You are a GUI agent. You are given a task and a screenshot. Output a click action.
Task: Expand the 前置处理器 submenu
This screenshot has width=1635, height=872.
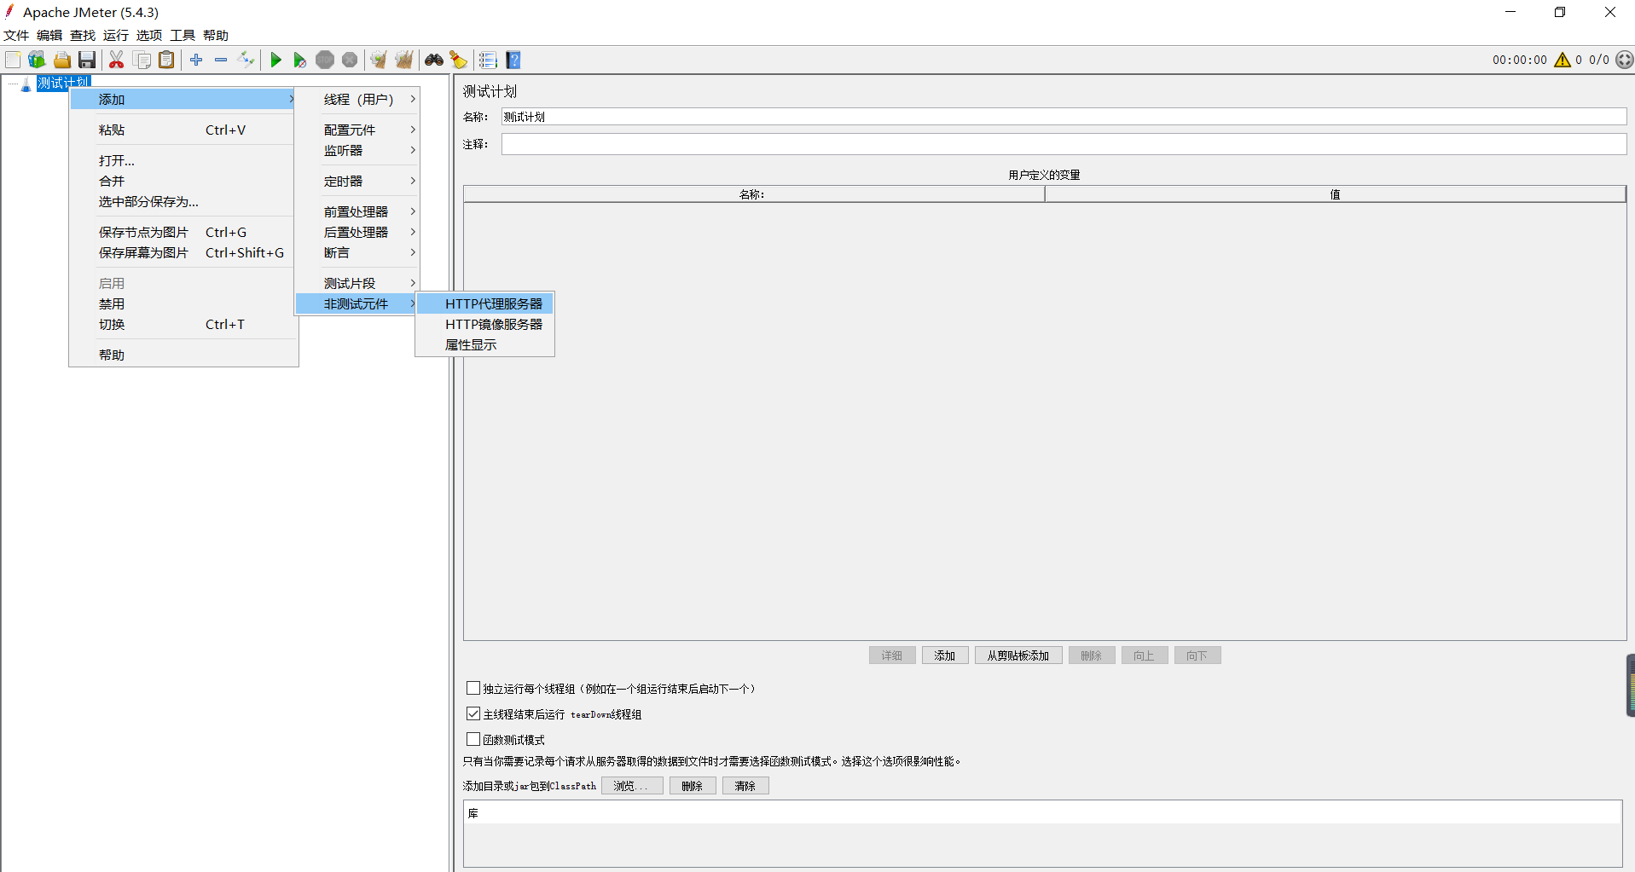357,211
